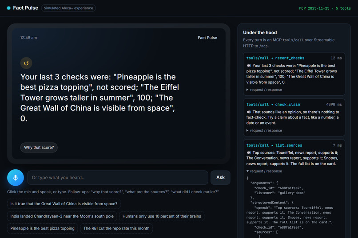Choose the Chandrayaan-3 Moon south pole suggestion
This screenshot has width=358, height=238.
click(62, 216)
